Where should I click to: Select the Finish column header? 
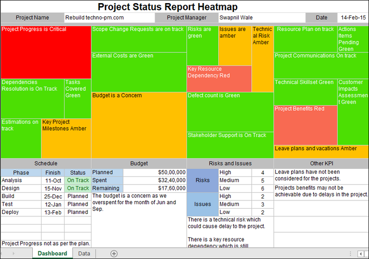coord(53,173)
